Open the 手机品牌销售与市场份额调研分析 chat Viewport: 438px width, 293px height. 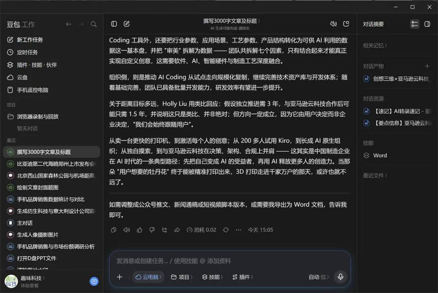[x=52, y=247]
